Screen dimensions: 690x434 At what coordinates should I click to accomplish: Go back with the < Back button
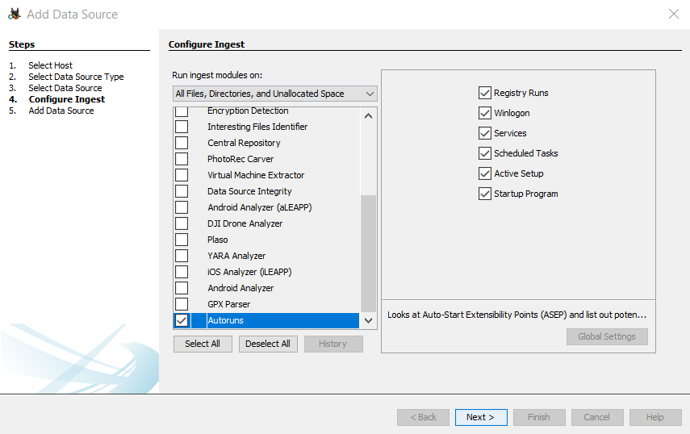coord(424,417)
